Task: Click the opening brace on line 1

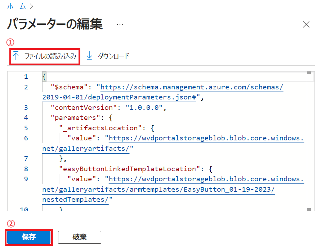Action: [44, 77]
